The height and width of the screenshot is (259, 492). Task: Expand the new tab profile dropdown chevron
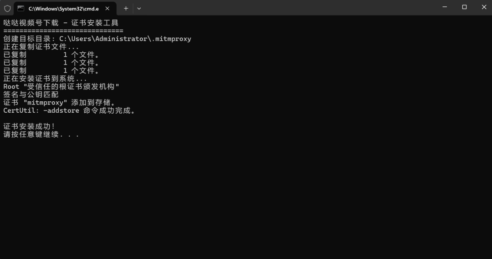pyautogui.click(x=139, y=8)
